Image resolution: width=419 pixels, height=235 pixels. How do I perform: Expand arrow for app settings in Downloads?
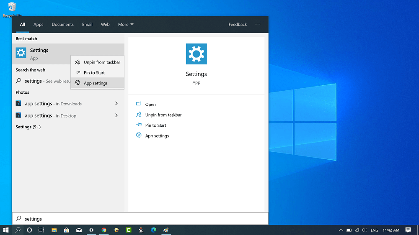coord(116,104)
